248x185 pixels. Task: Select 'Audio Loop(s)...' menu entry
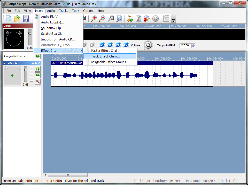click(x=58, y=22)
